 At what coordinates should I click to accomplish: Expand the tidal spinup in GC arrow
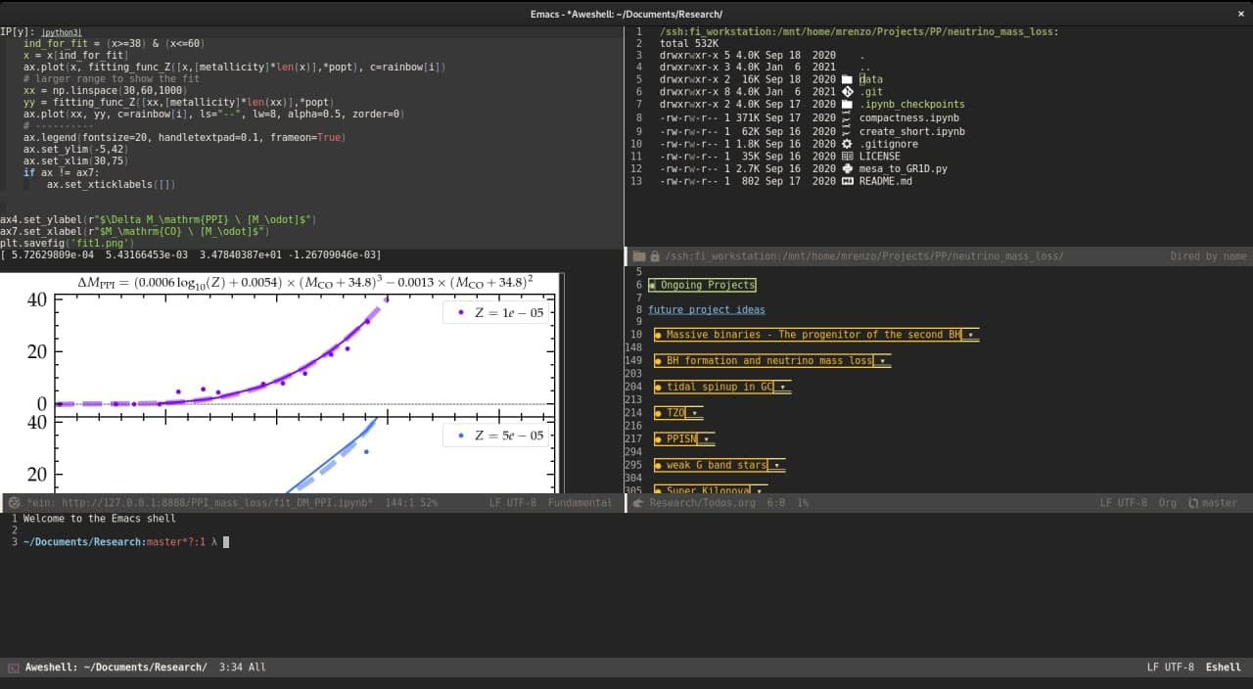coord(782,387)
